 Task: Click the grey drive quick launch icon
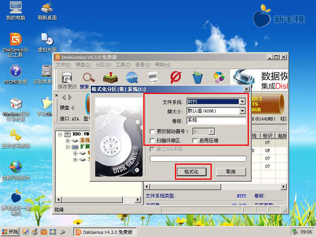pyautogui.click(x=62, y=232)
